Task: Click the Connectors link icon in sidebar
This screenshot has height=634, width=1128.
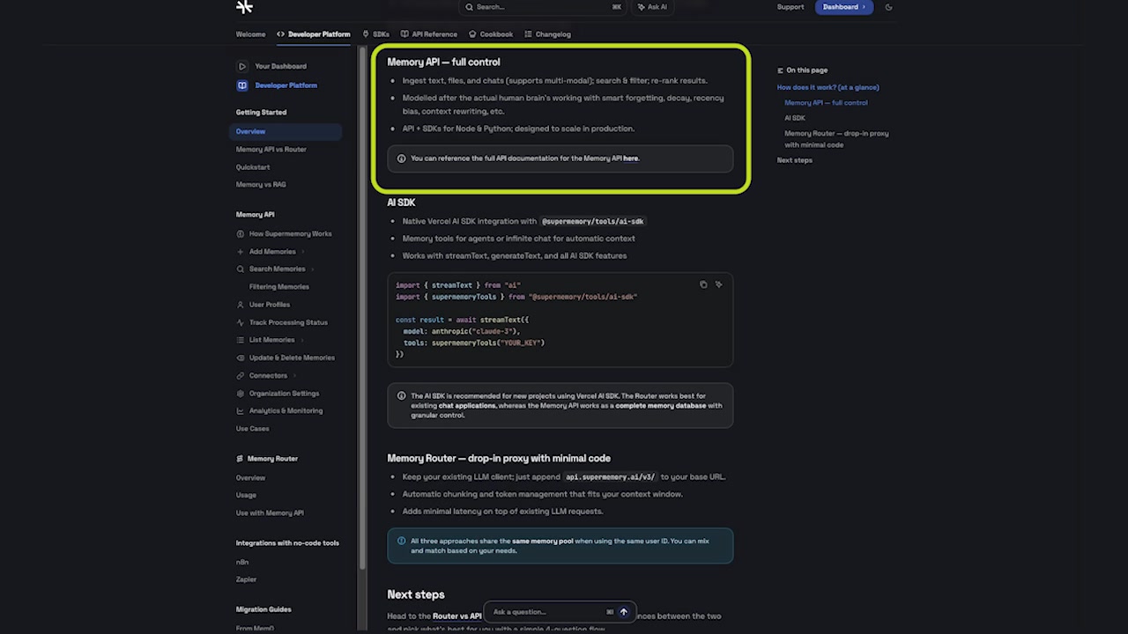Action: (x=240, y=375)
